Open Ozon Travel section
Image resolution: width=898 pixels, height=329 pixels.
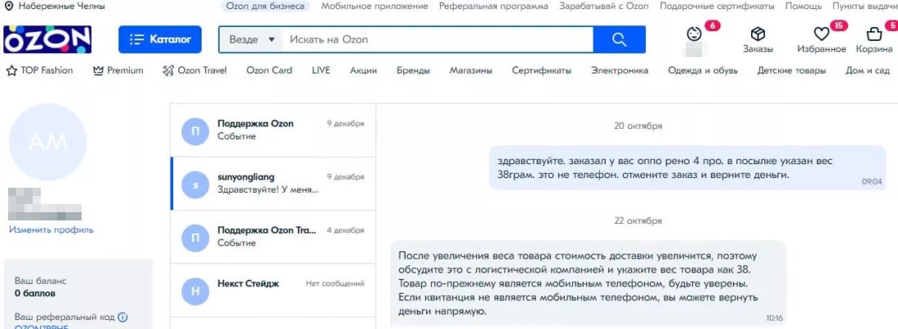click(195, 70)
